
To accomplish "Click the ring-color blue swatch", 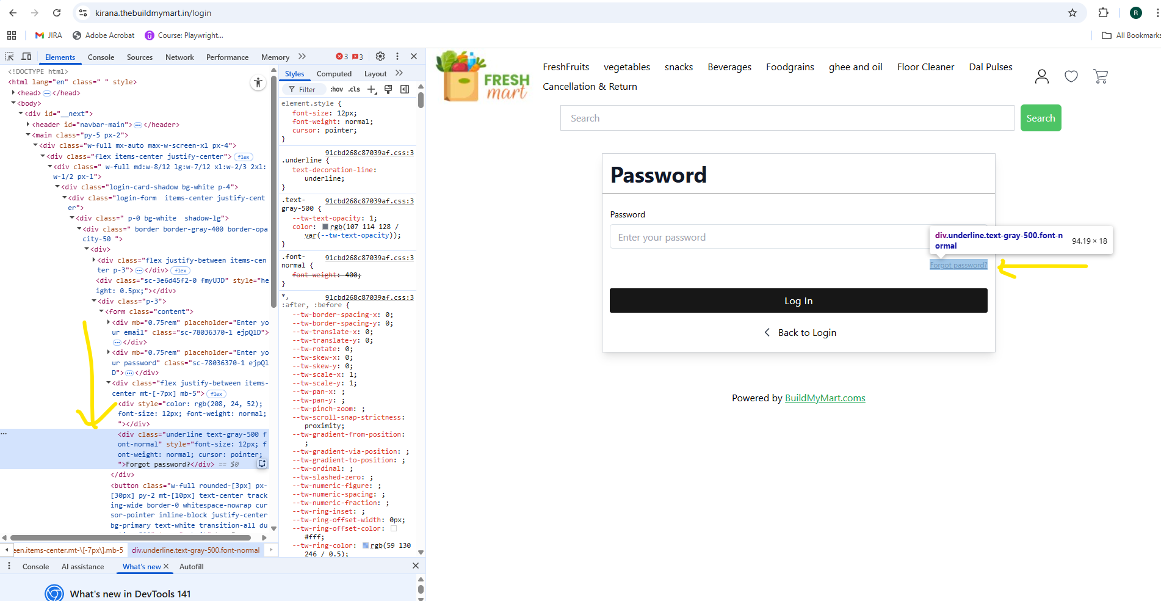I will (x=366, y=545).
